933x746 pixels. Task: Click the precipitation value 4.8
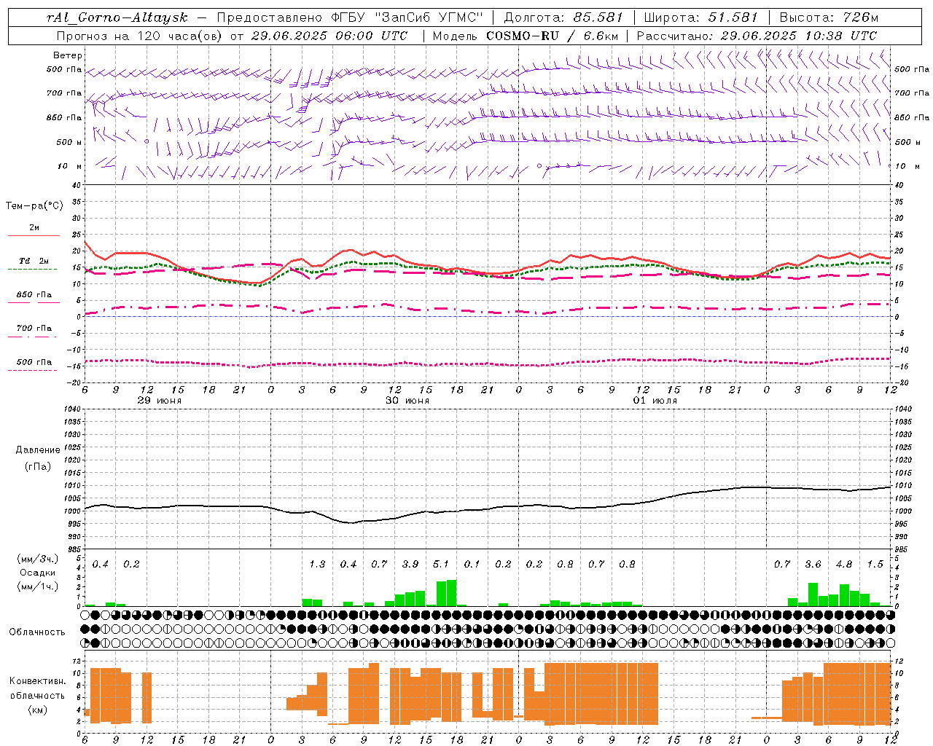coord(844,565)
